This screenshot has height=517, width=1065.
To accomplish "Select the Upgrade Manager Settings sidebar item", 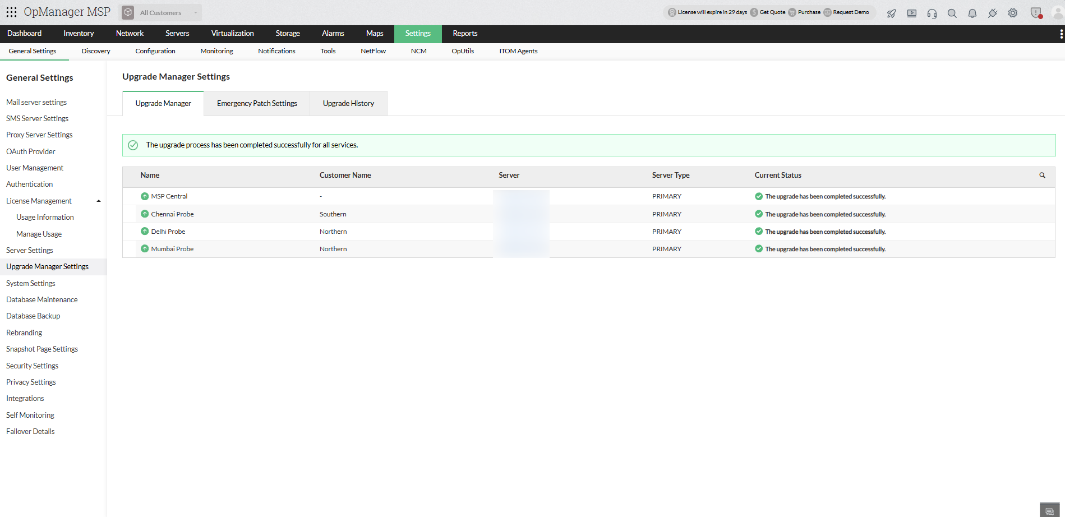I will (53, 267).
